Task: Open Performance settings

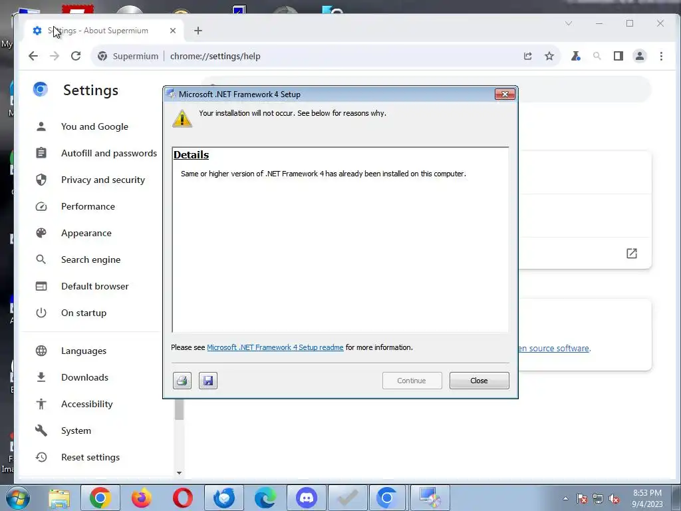Action: [x=88, y=206]
